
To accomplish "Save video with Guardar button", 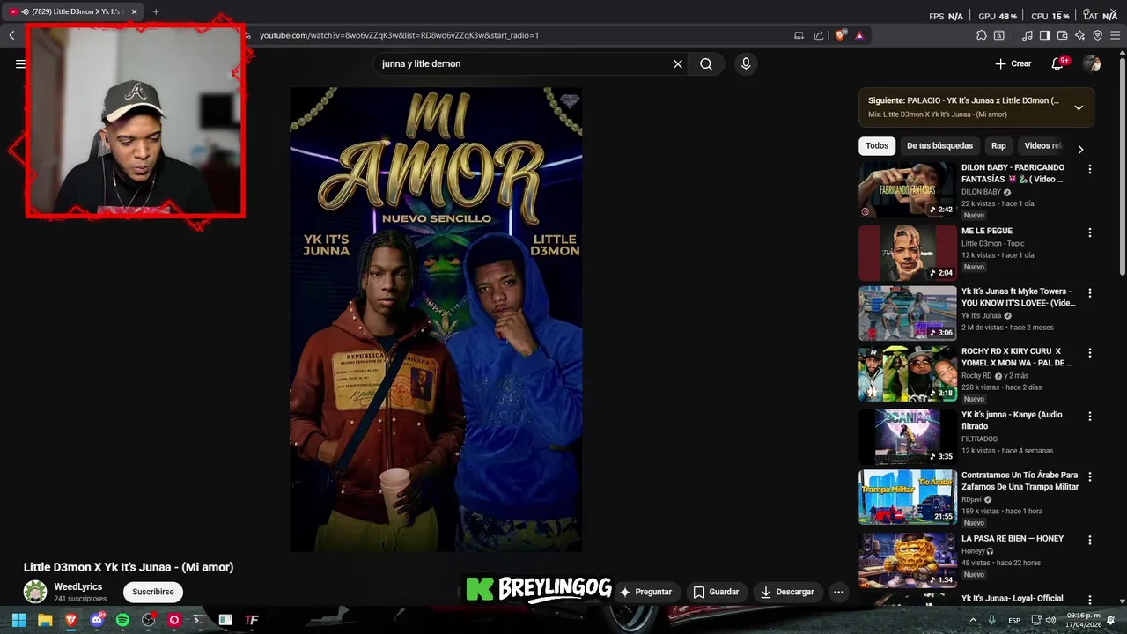I will coord(716,592).
